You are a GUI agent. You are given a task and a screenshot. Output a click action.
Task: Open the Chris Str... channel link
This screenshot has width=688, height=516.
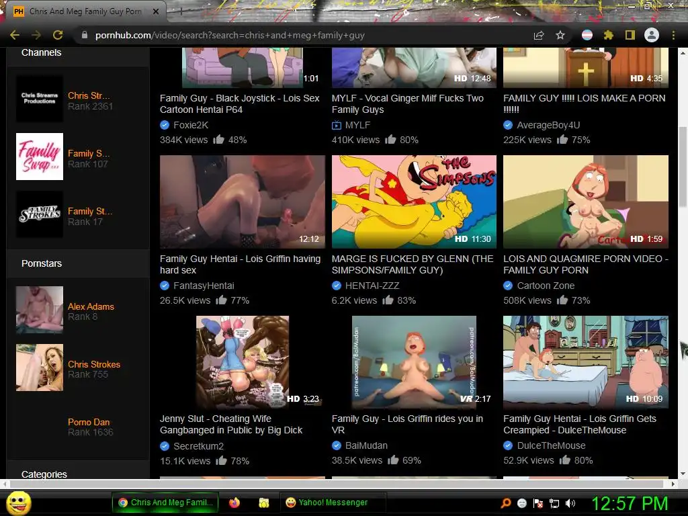click(89, 95)
